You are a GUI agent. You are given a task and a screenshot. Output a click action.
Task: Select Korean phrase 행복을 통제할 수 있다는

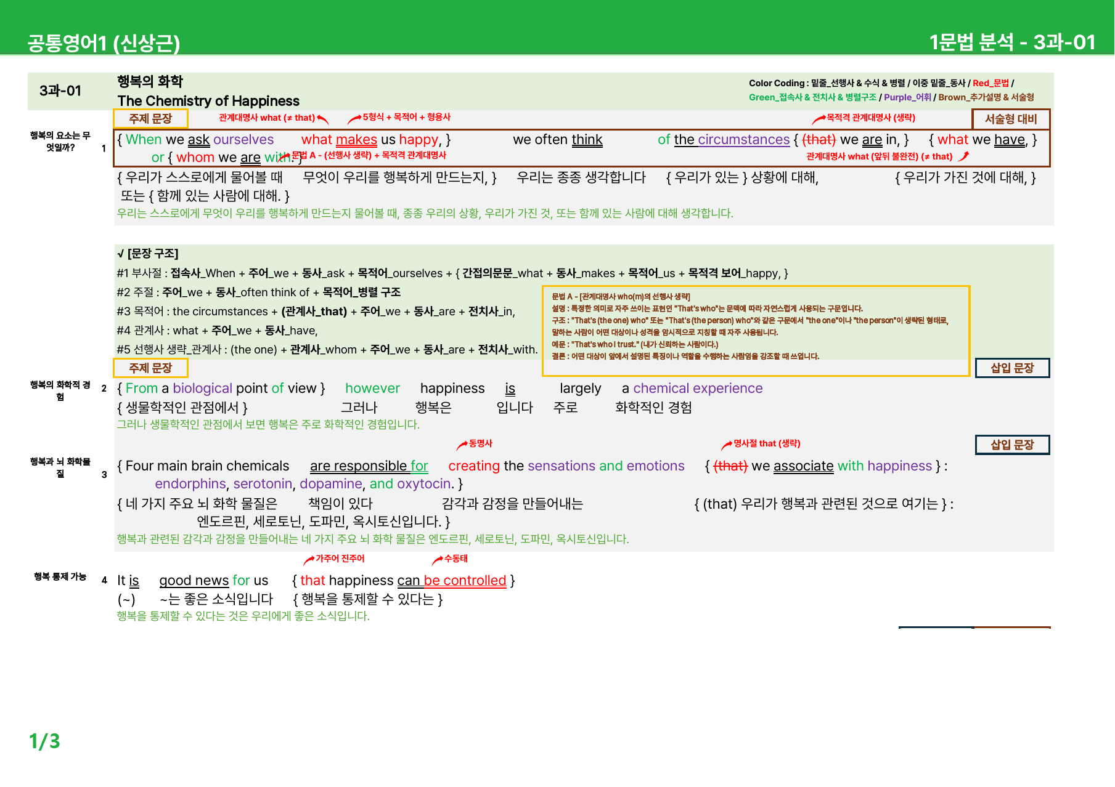[x=368, y=599]
